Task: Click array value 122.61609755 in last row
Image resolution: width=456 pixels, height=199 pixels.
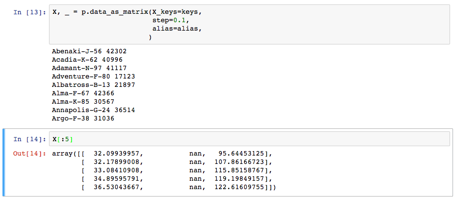Action: pyautogui.click(x=240, y=187)
